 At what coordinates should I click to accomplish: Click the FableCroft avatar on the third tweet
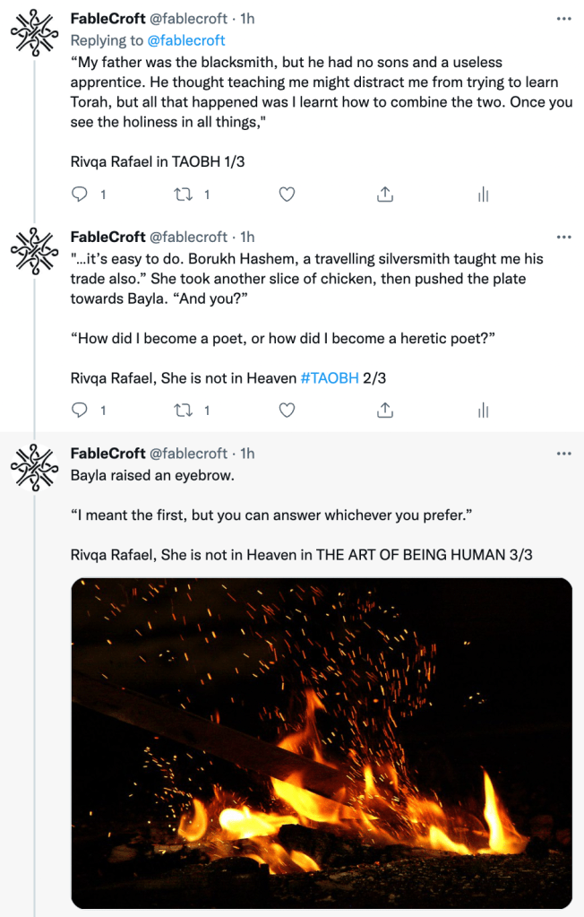(x=33, y=468)
